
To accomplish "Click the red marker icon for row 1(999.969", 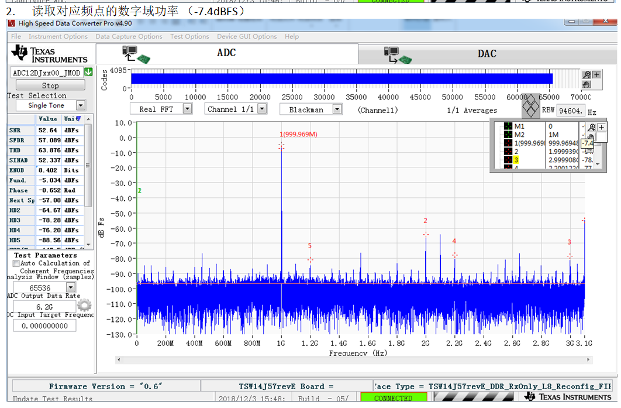I will (x=508, y=143).
